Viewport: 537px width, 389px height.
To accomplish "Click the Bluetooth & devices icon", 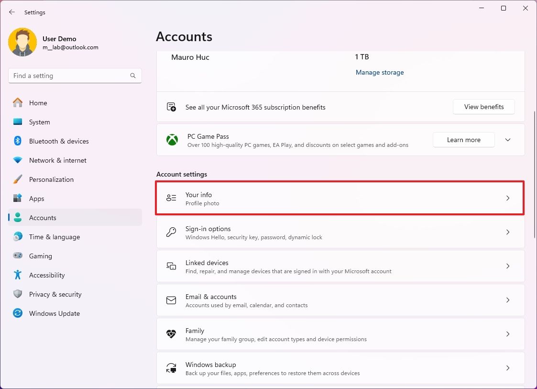I will pos(18,141).
